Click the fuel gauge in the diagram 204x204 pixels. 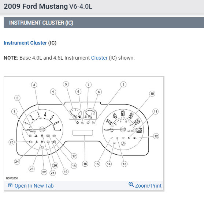point(75,114)
